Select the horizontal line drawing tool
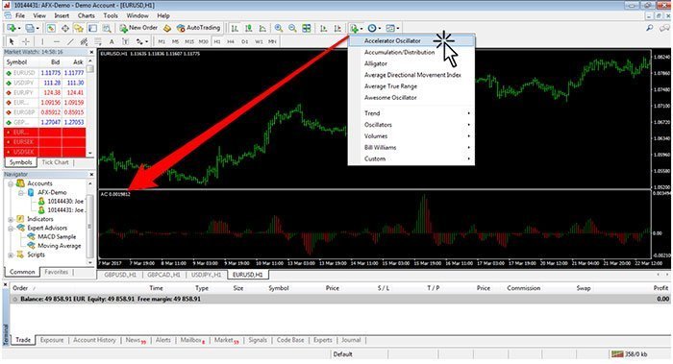The width and height of the screenshot is (673, 364). pos(57,41)
